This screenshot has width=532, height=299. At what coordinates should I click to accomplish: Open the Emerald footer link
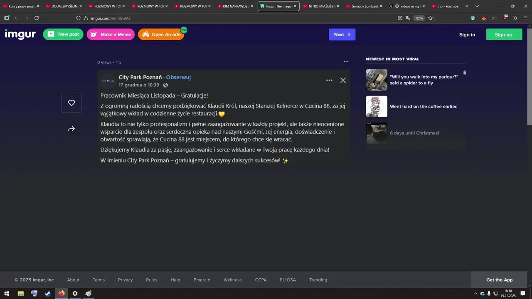coord(202,280)
